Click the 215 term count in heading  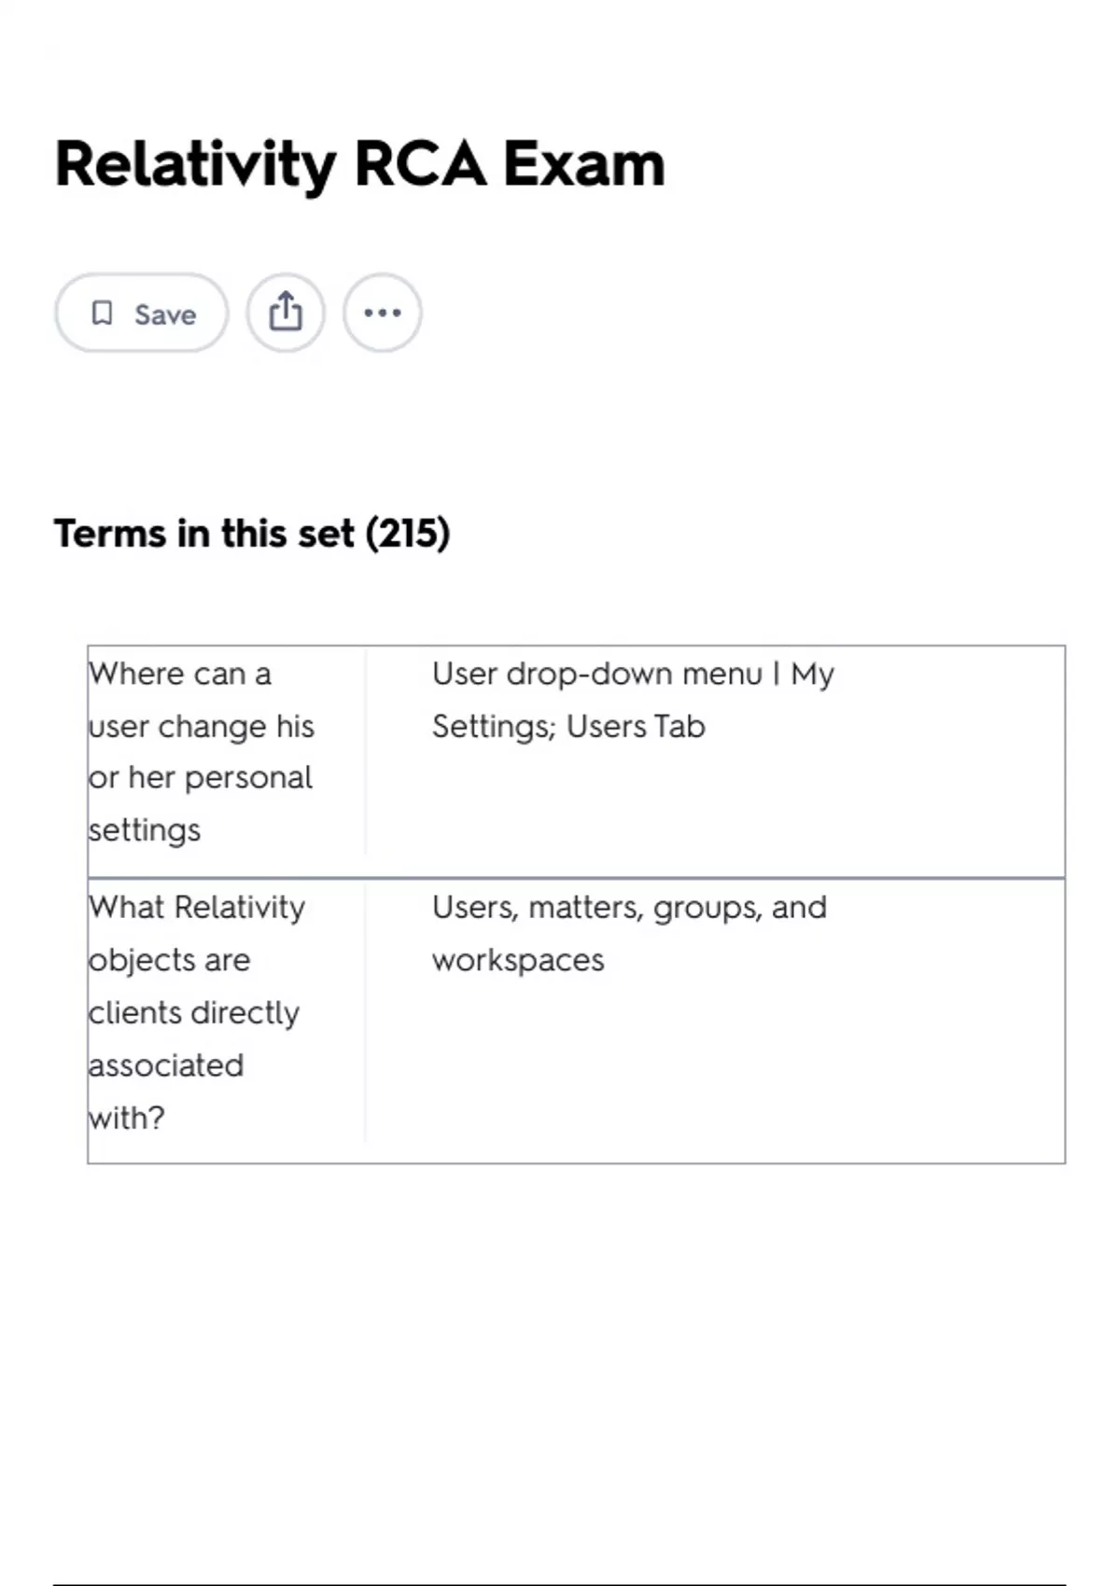click(408, 534)
